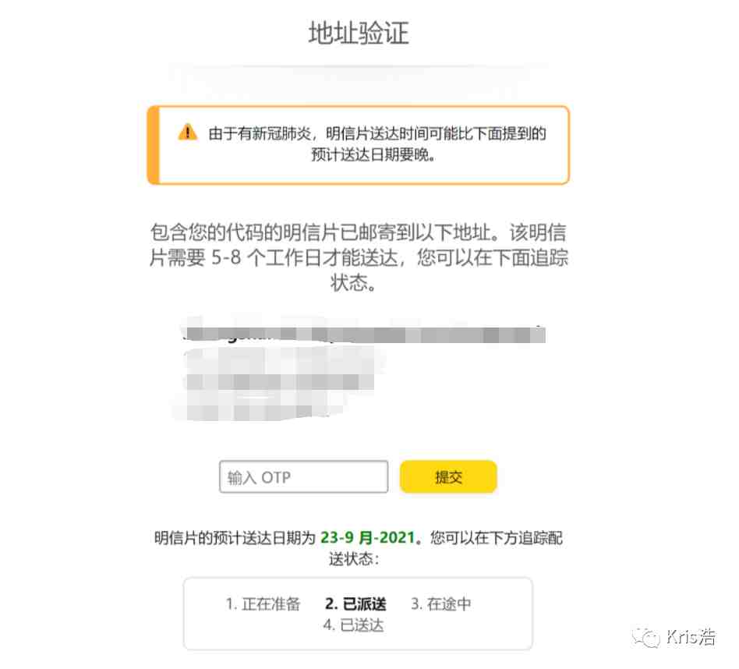Click the blurred address first line
This screenshot has width=739, height=669.
pos(364,333)
